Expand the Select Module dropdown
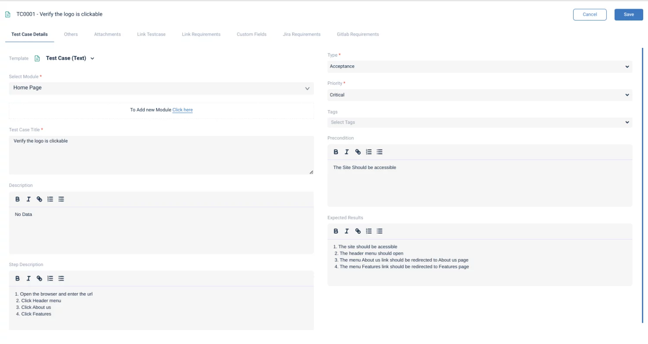The height and width of the screenshot is (344, 648). (x=161, y=88)
